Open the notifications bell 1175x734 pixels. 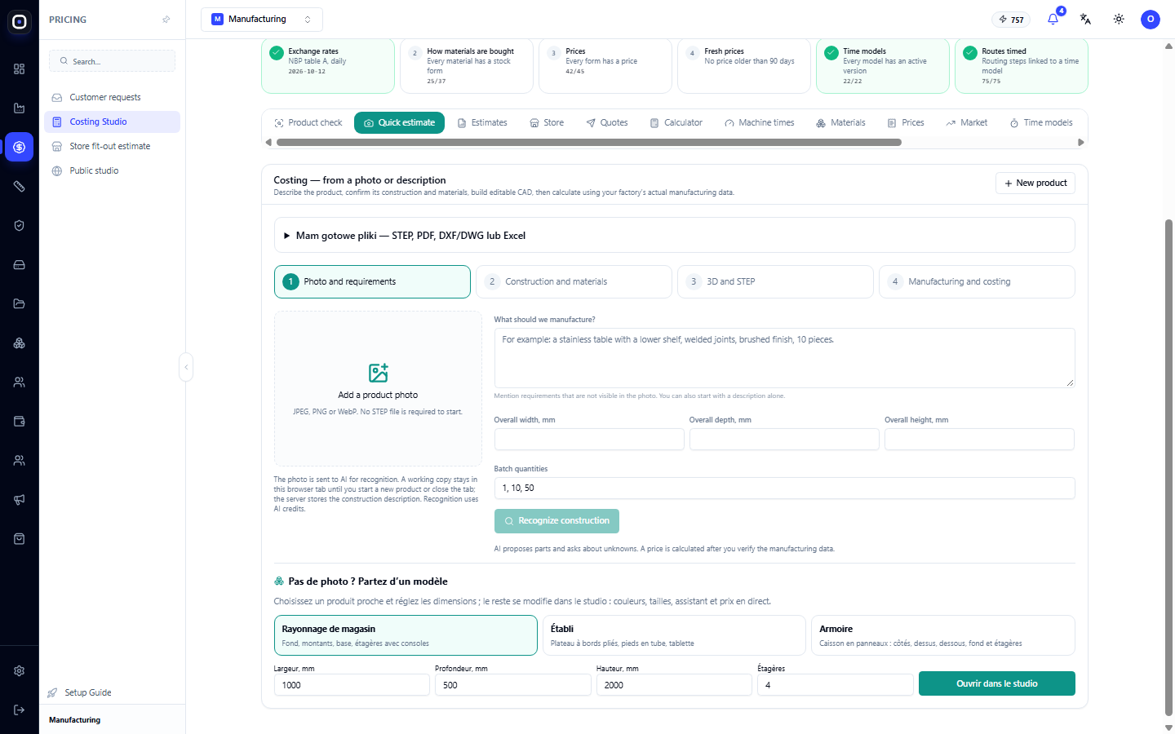pos(1053,20)
